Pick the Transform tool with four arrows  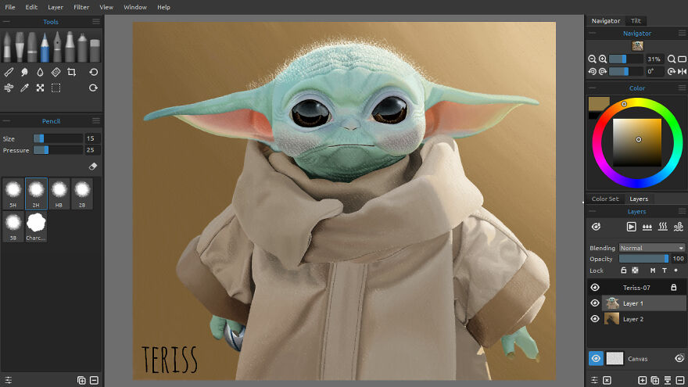coord(40,88)
